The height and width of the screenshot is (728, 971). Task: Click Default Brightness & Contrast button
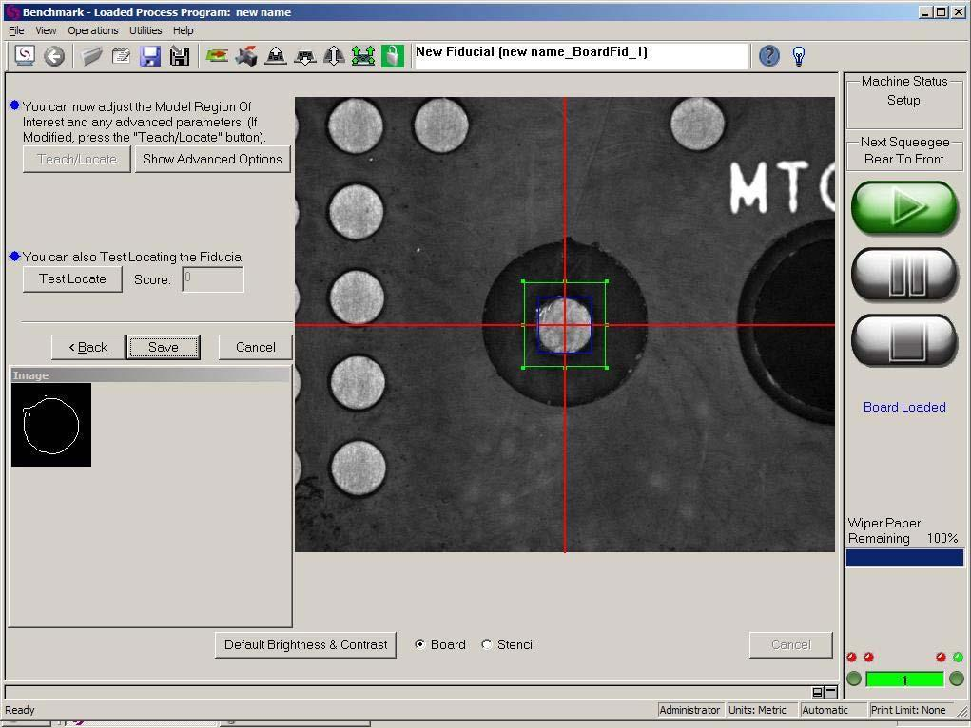[305, 644]
